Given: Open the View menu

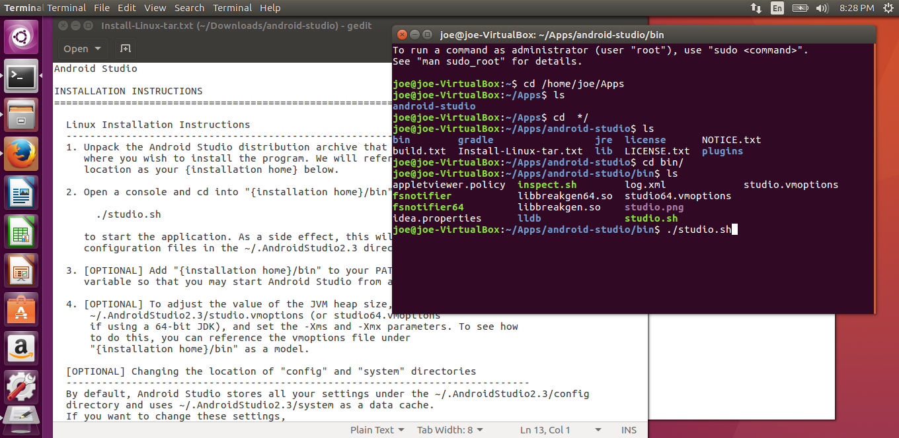Looking at the screenshot, I should click(155, 8).
